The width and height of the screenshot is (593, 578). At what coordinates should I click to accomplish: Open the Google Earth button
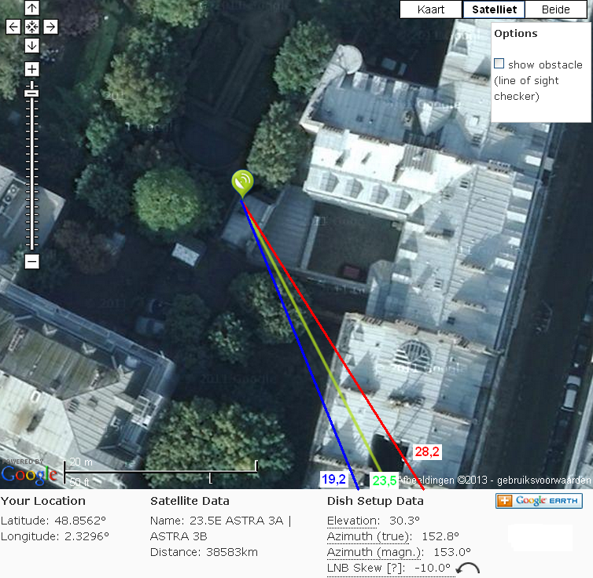pyautogui.click(x=539, y=501)
